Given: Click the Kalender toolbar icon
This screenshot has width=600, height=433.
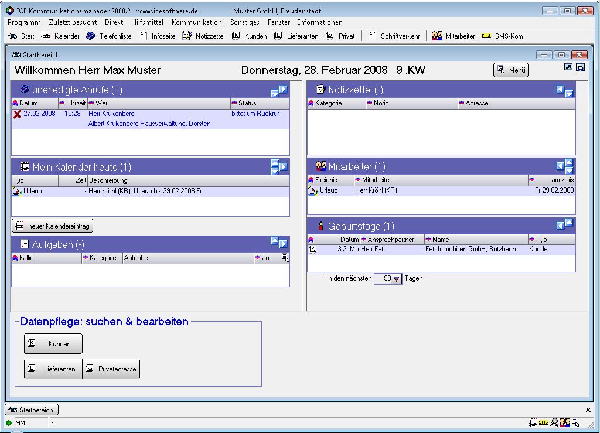Looking at the screenshot, I should [x=46, y=36].
